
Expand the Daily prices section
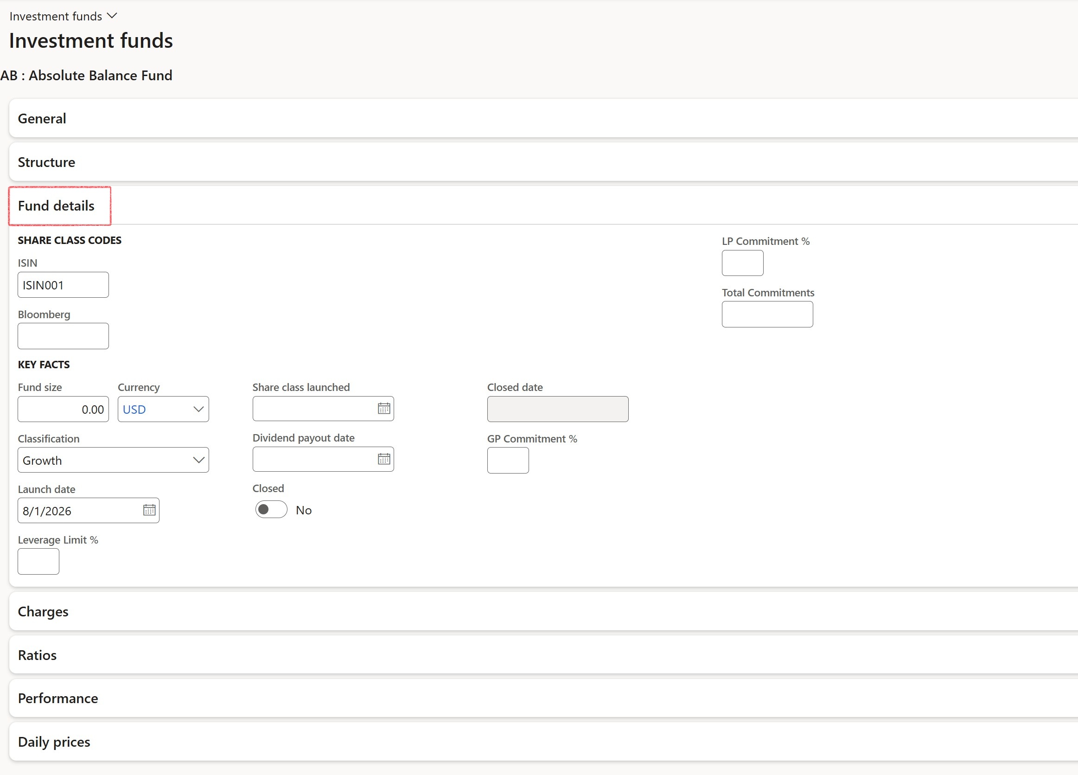543,742
